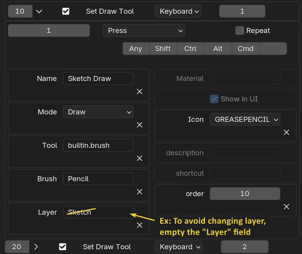Click the blank key modifier field after Cmd
302x254 pixels.
tap(273, 49)
